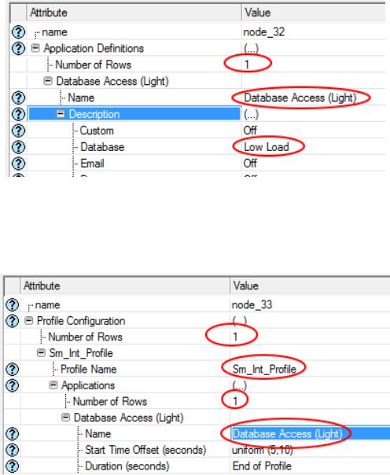Viewport: 390px width, 475px height.
Task: Click help icon next to Custom attribute
Action: point(18,131)
